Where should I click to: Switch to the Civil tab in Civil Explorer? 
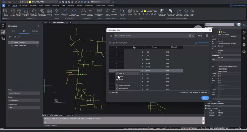(x=13, y=31)
